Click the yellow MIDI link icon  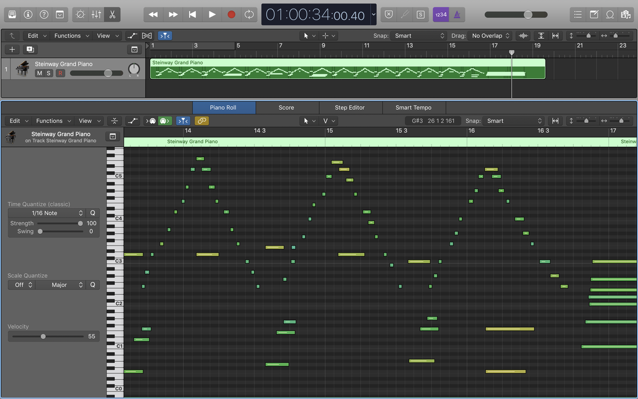(201, 121)
